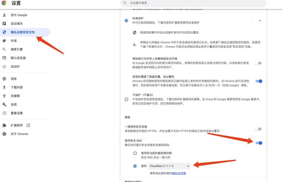Image resolution: width=282 pixels, height=182 pixels.
Task: Toggle the 若密码遭遇了数据泄露 warning switch
Action: click(x=259, y=81)
